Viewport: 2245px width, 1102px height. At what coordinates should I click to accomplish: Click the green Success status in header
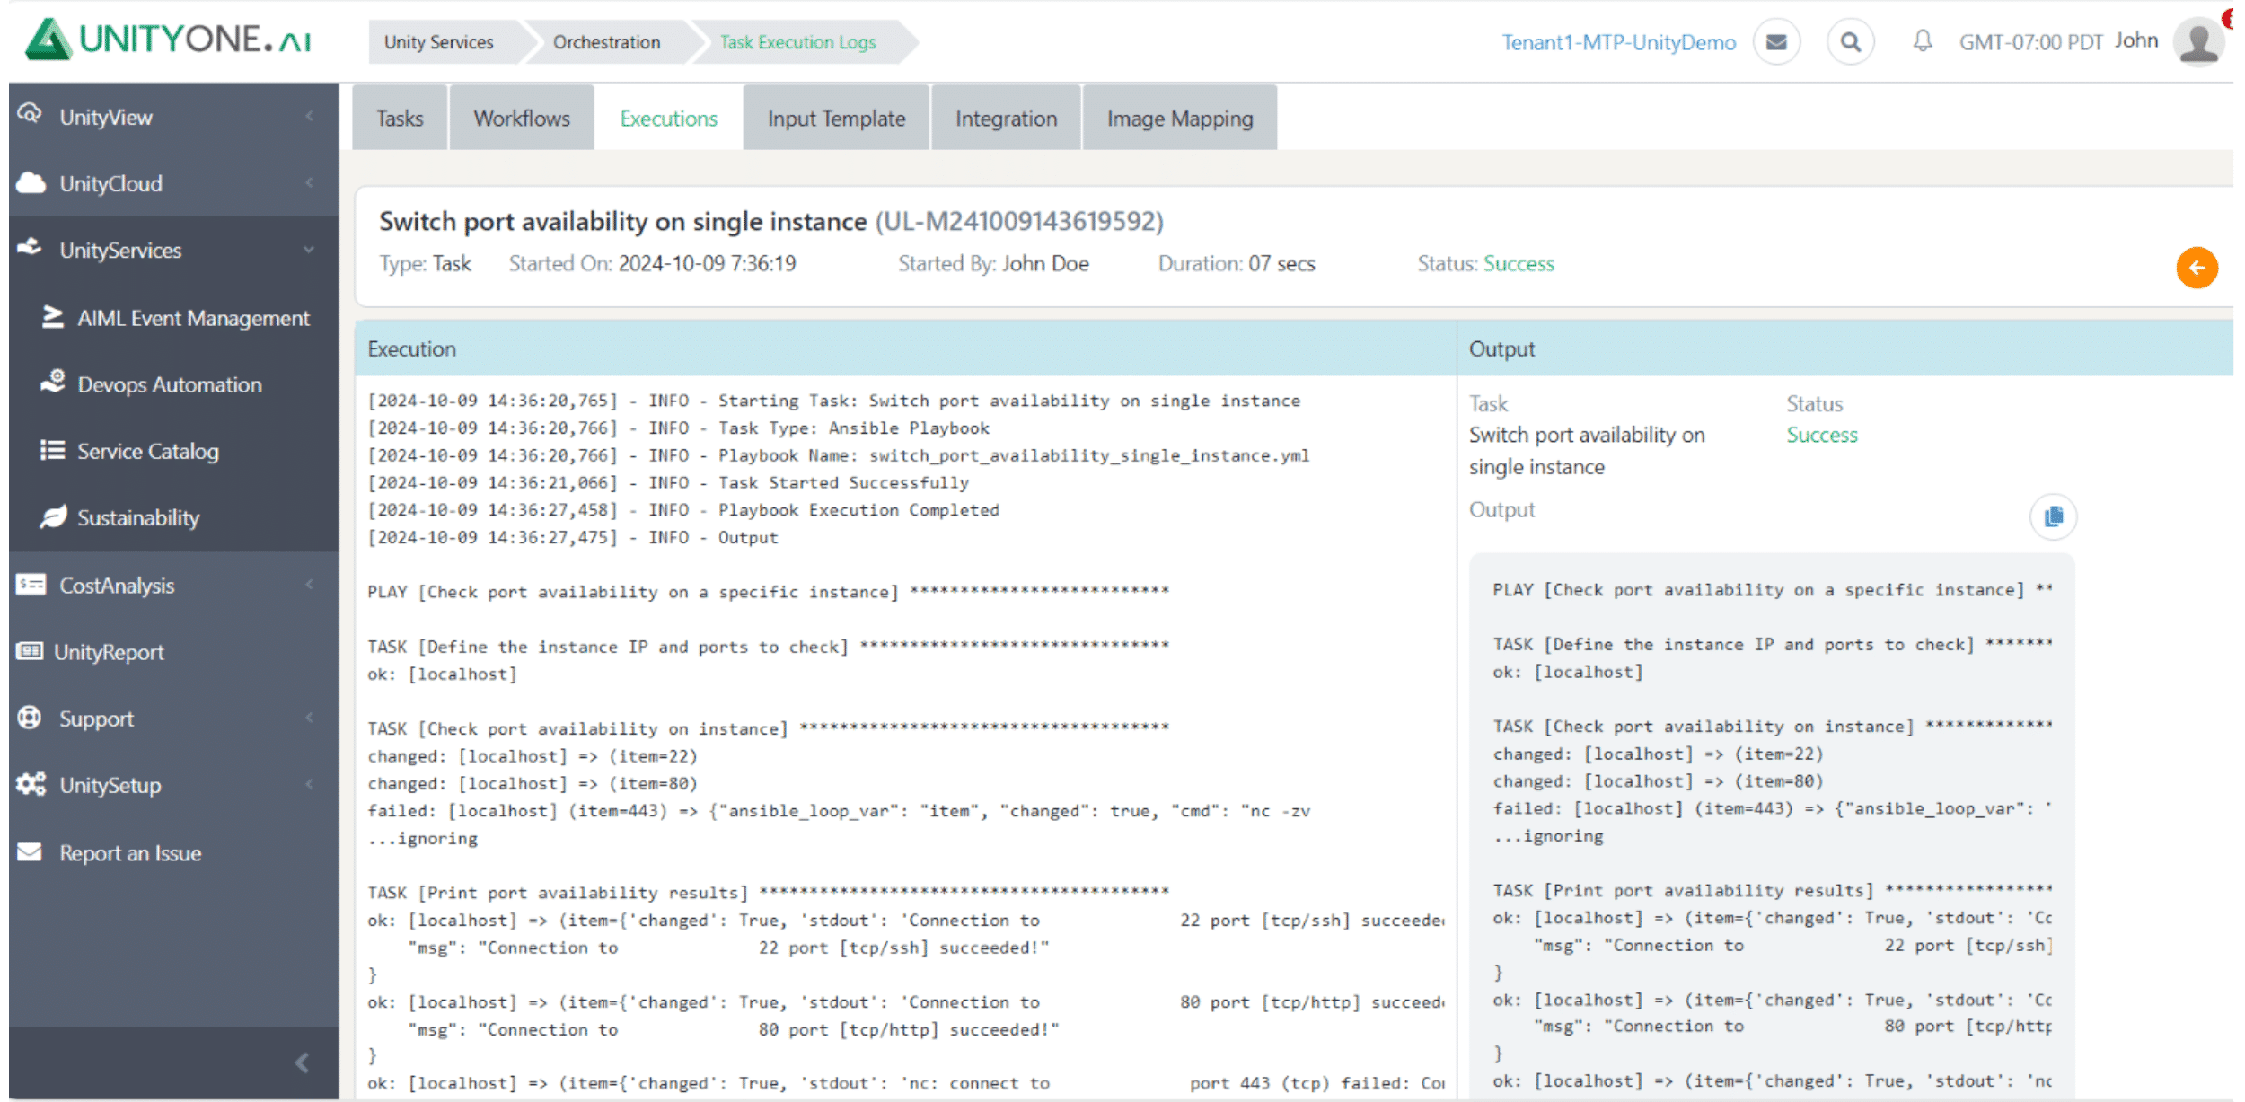[x=1519, y=263]
